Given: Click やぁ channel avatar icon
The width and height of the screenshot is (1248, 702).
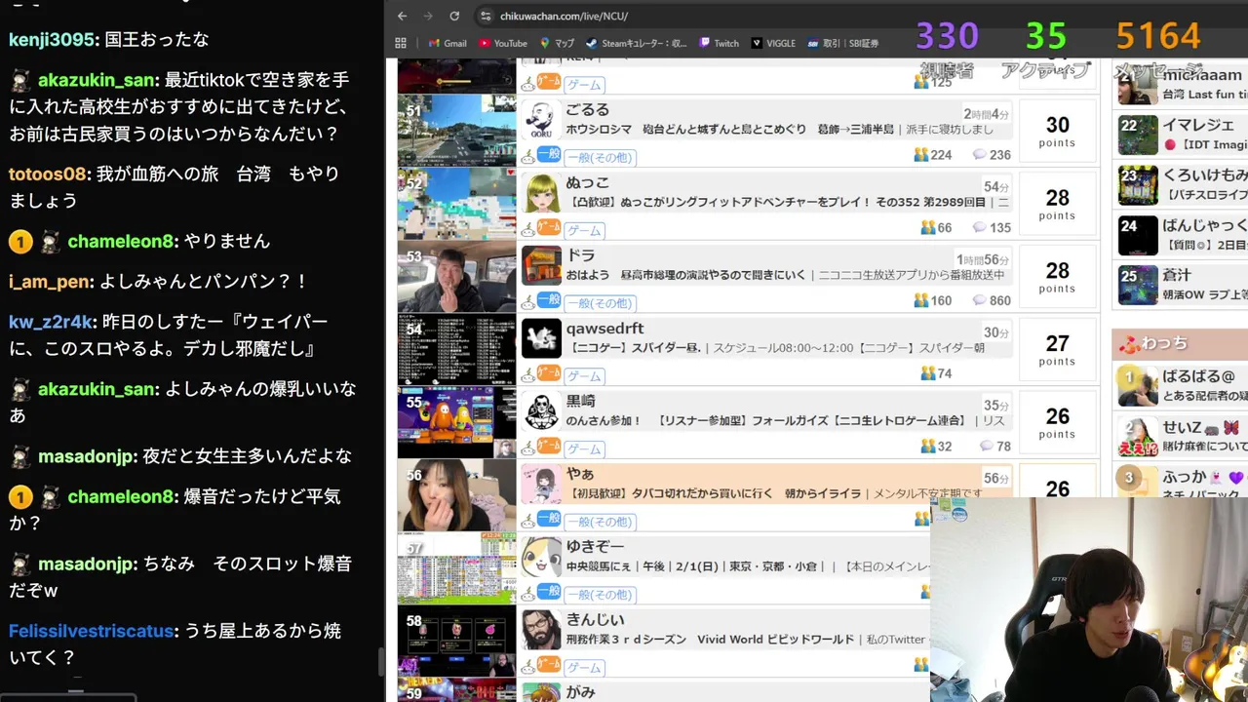Looking at the screenshot, I should [541, 485].
